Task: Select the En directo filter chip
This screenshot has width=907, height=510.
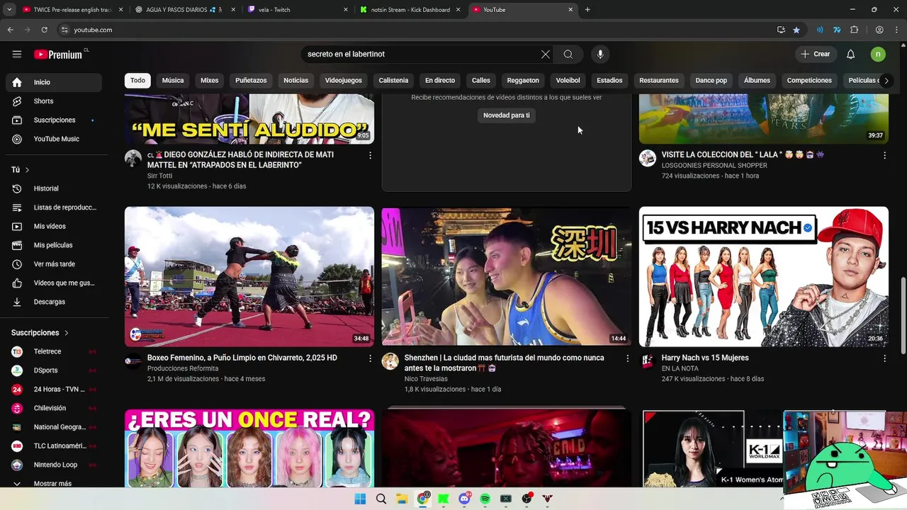Action: coord(440,81)
